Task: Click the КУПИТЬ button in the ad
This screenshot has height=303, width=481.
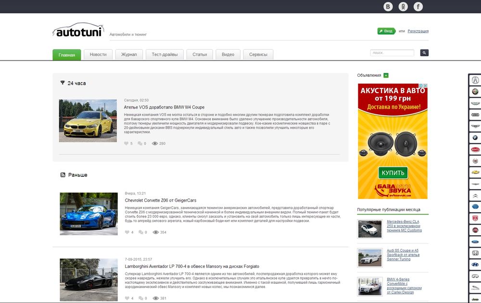Action: (393, 173)
